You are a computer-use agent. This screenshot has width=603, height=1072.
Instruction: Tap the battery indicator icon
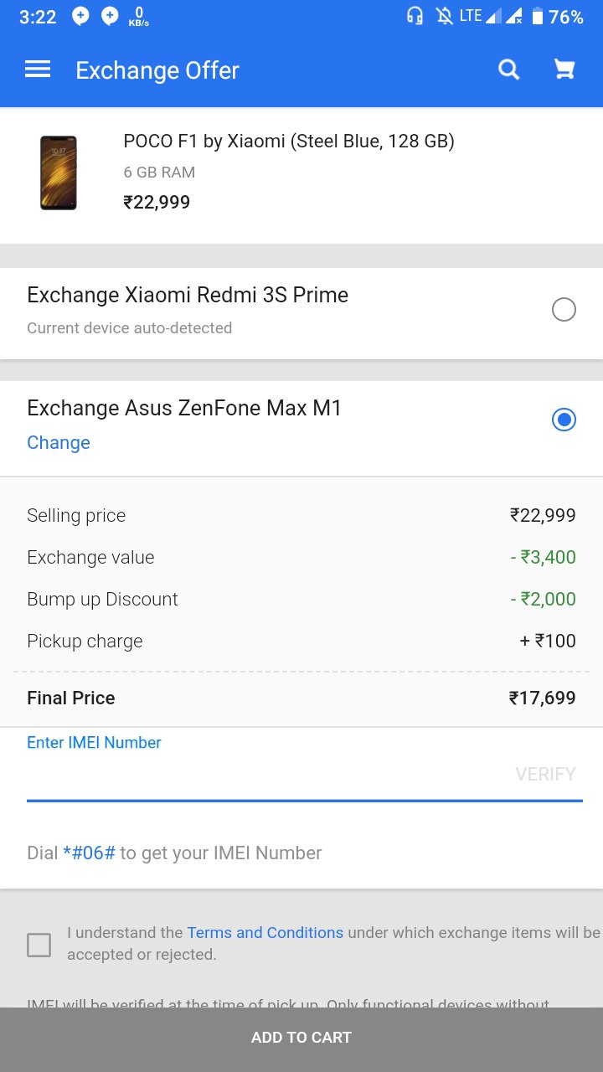[537, 16]
